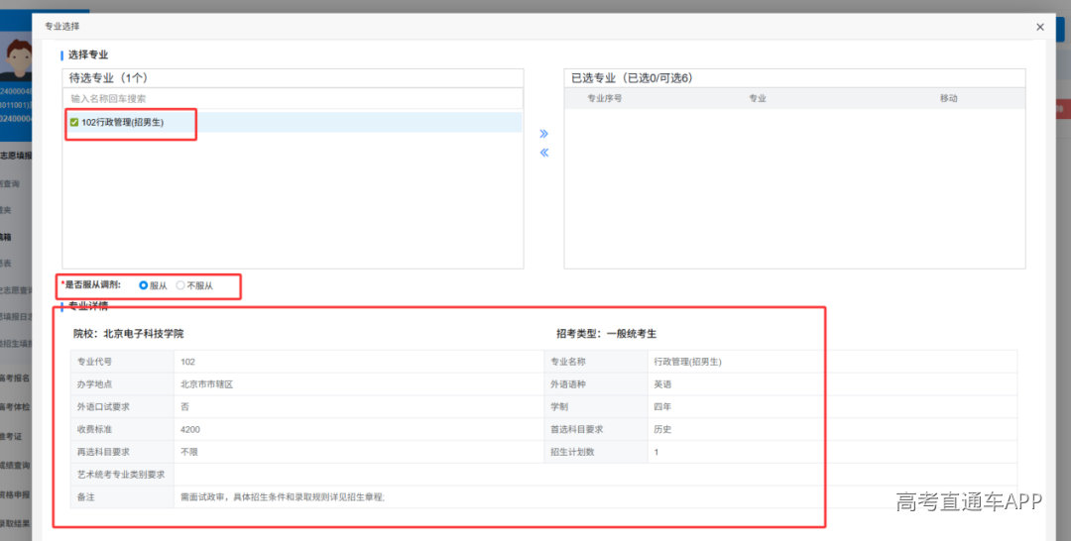This screenshot has height=541, width=1071.
Task: Toggle the 102行政管理(招男生) checkbox
Action: click(x=73, y=123)
